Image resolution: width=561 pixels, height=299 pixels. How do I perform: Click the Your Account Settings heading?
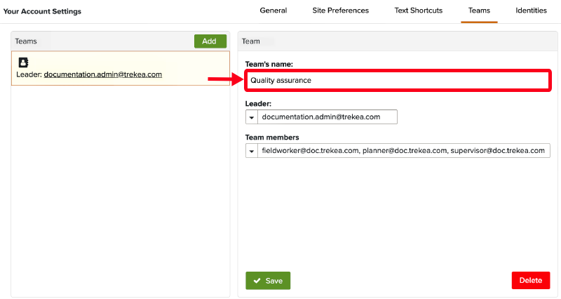(x=43, y=12)
